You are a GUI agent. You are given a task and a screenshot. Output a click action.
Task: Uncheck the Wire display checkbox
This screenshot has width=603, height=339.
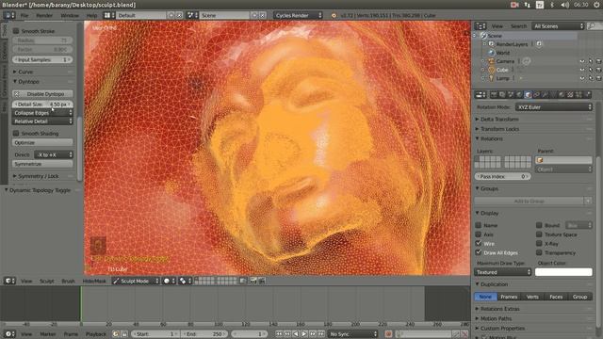pos(479,244)
